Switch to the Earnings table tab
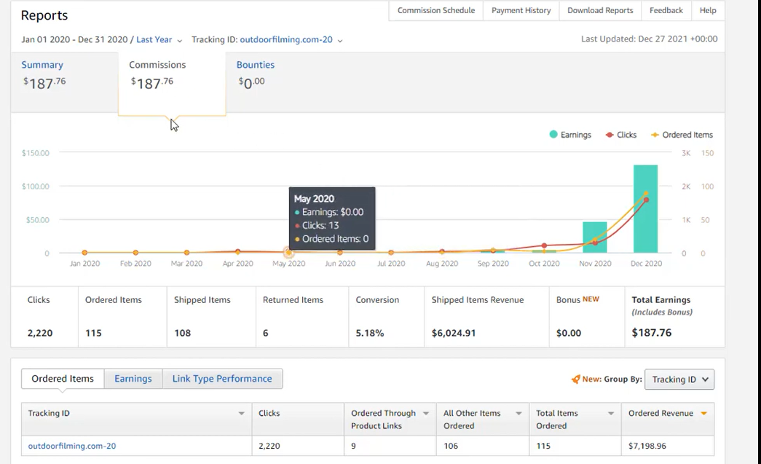The height and width of the screenshot is (464, 761). click(x=133, y=379)
